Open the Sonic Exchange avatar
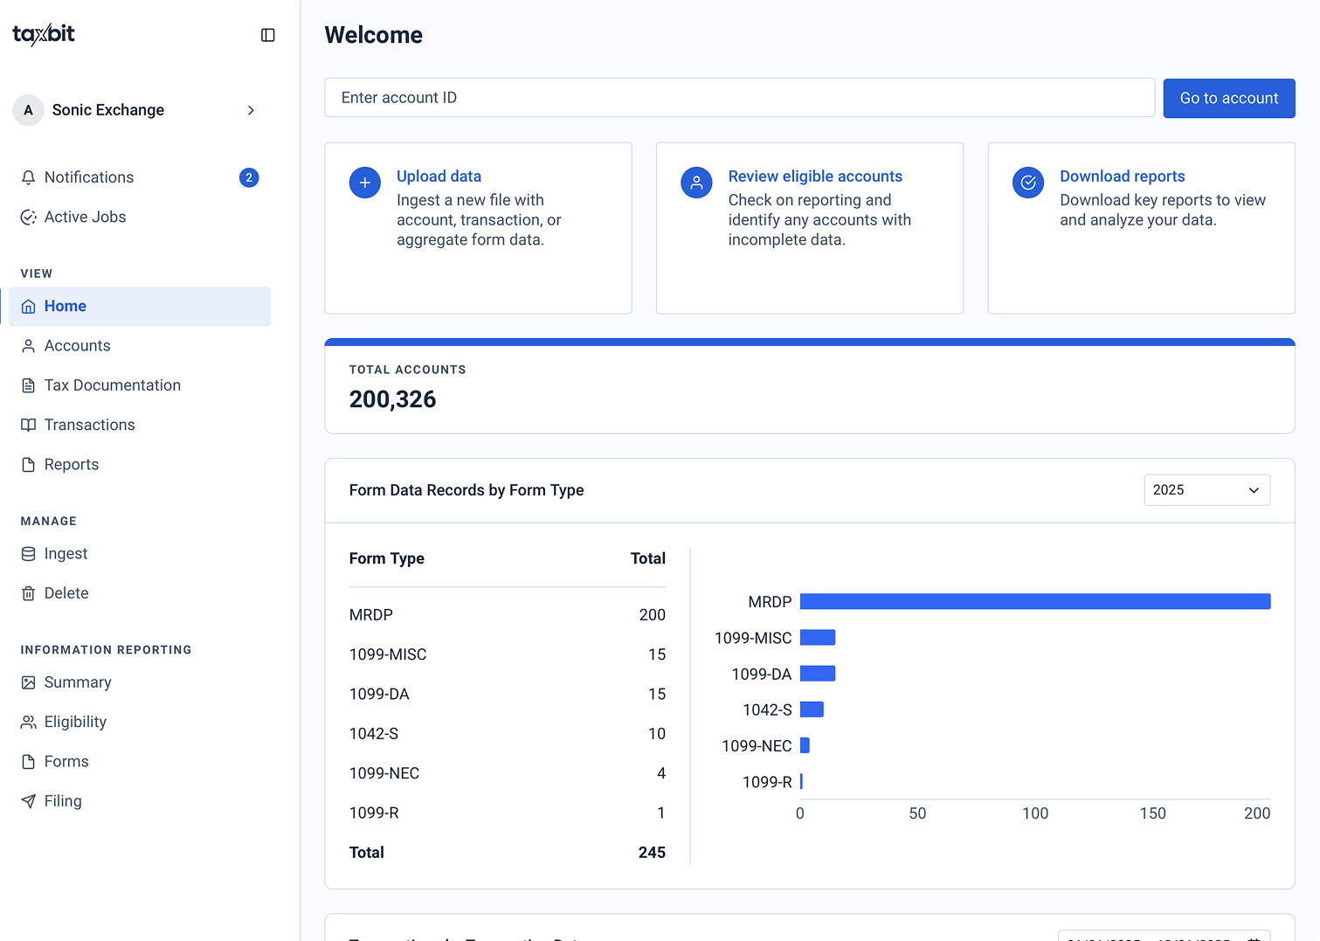Screen dimensions: 1320x941 28,110
